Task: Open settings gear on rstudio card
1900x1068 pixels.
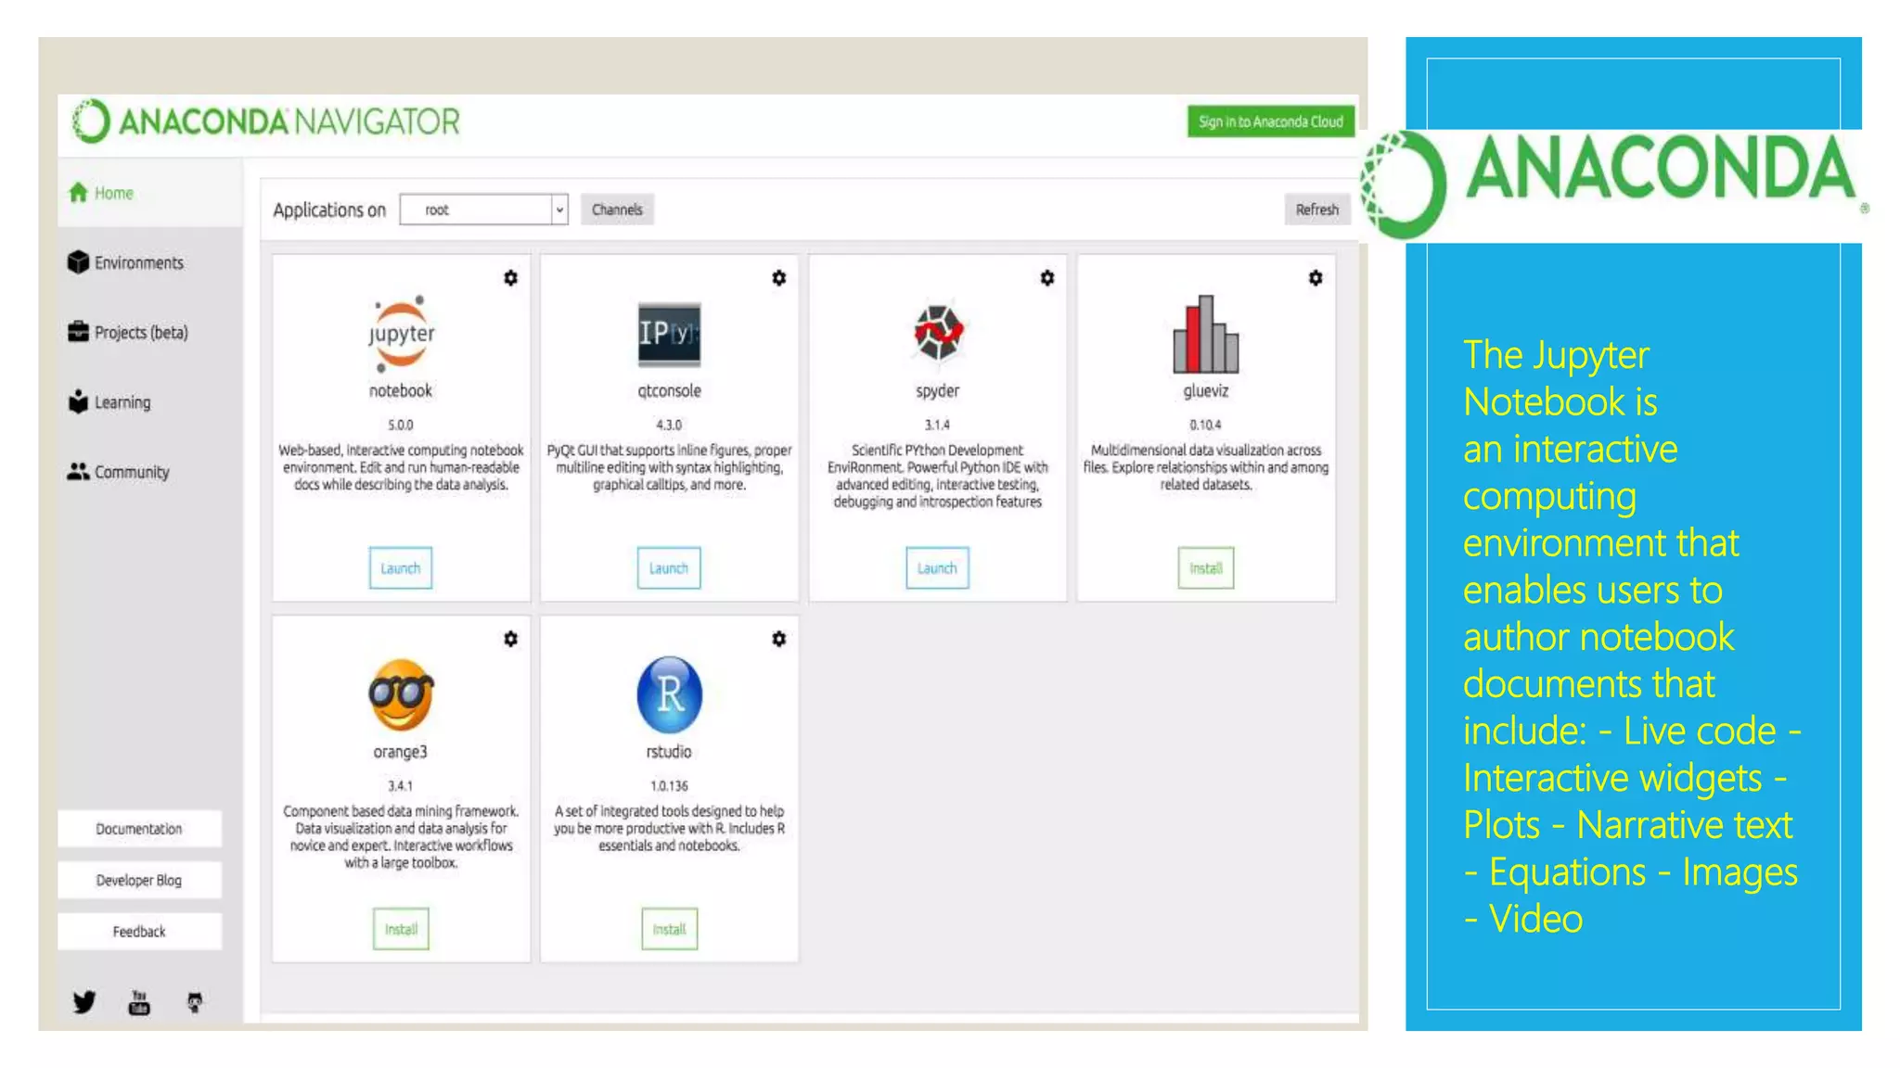Action: pos(779,639)
